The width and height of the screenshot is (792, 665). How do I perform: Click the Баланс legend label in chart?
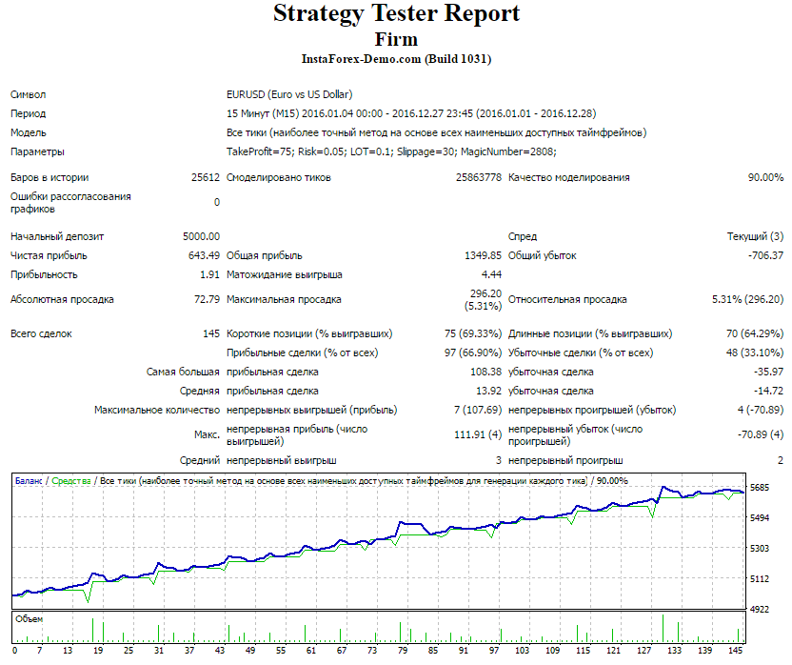tap(29, 481)
